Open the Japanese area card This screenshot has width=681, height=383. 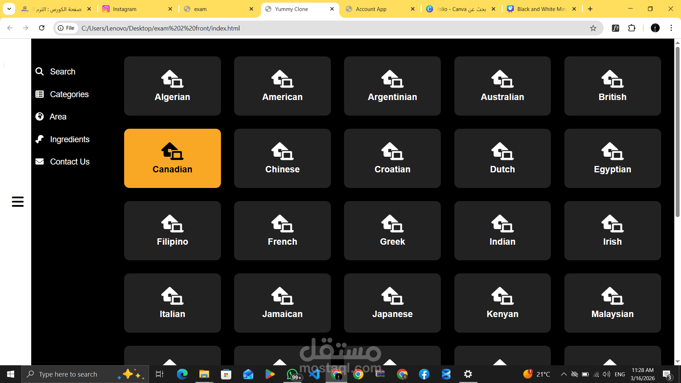(x=392, y=303)
